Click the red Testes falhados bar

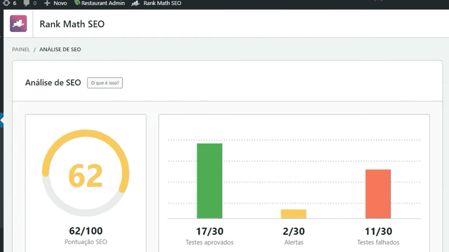point(378,194)
